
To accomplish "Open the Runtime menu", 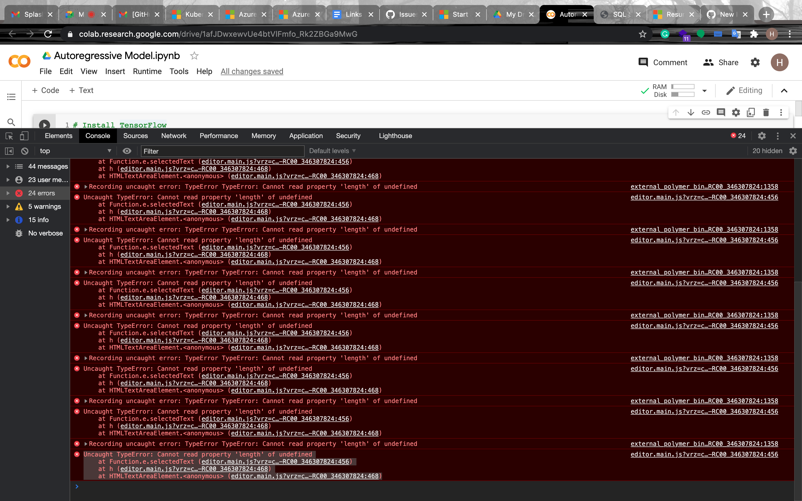I will pyautogui.click(x=147, y=71).
